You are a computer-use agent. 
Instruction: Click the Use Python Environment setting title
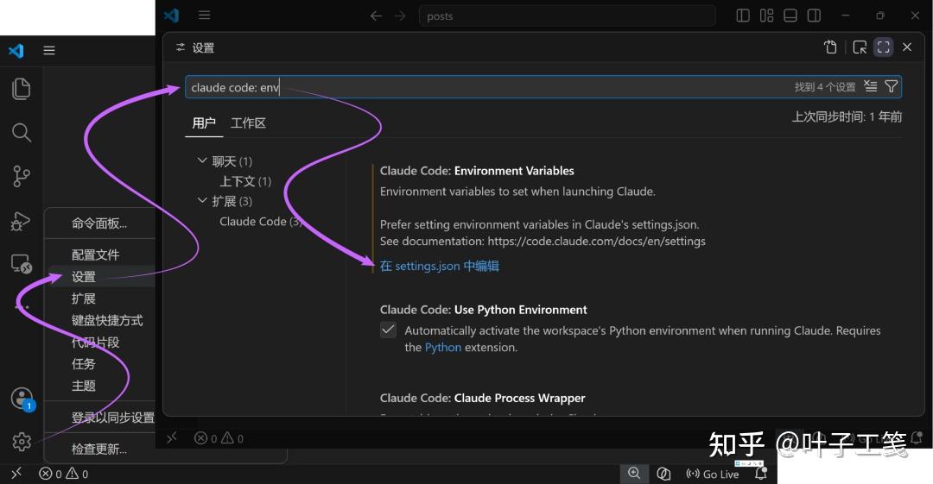[483, 310]
